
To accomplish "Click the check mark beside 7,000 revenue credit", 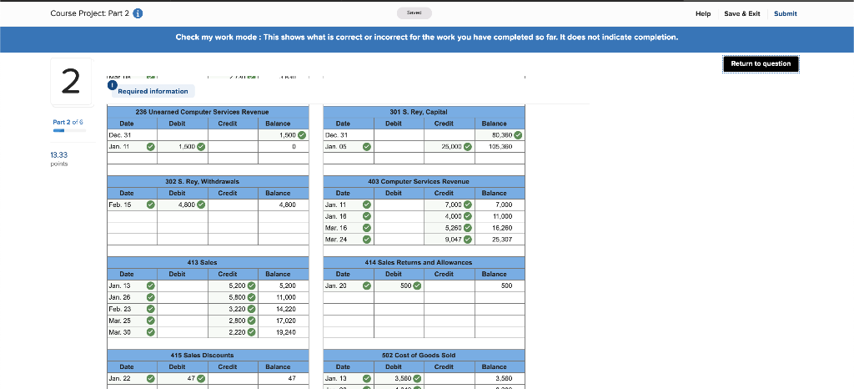I will click(467, 205).
